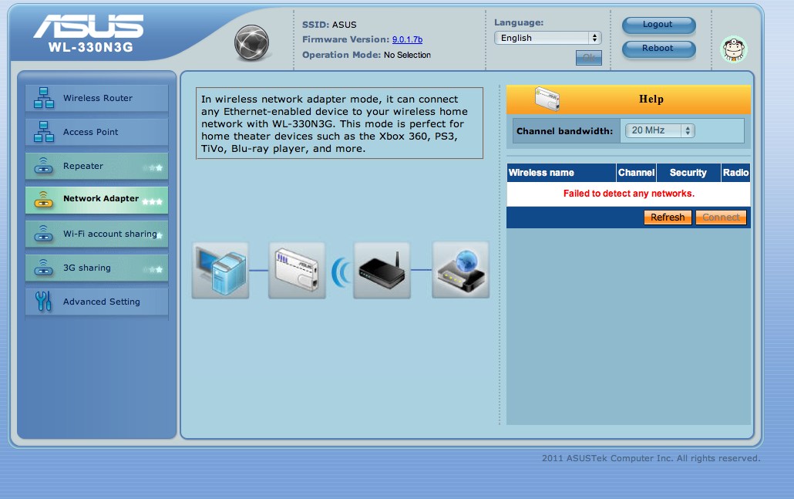Click the globe icon in the header
The height and width of the screenshot is (499, 794).
251,42
